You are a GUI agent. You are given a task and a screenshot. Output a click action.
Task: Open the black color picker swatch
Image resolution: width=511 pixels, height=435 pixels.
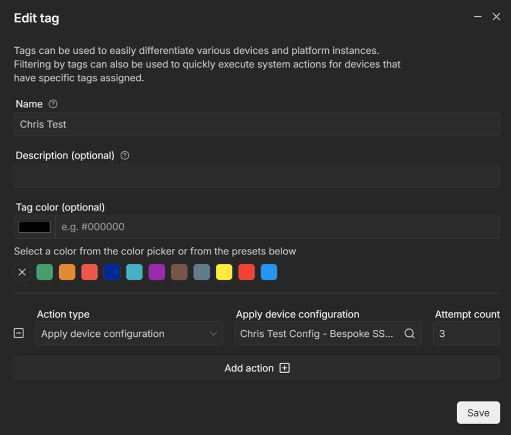point(35,227)
